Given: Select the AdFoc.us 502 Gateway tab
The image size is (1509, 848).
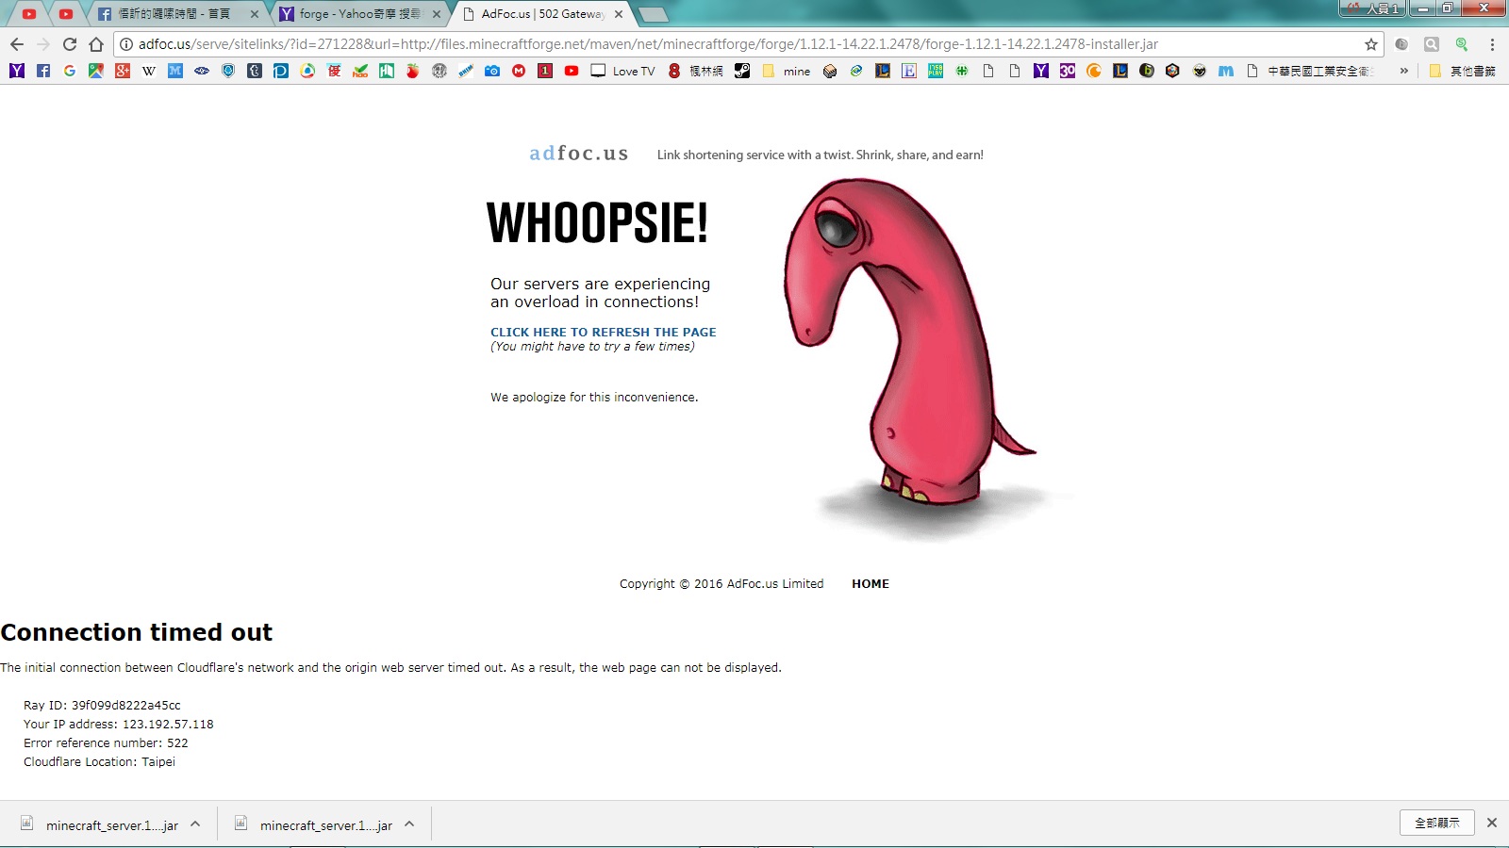Looking at the screenshot, I should tap(542, 14).
